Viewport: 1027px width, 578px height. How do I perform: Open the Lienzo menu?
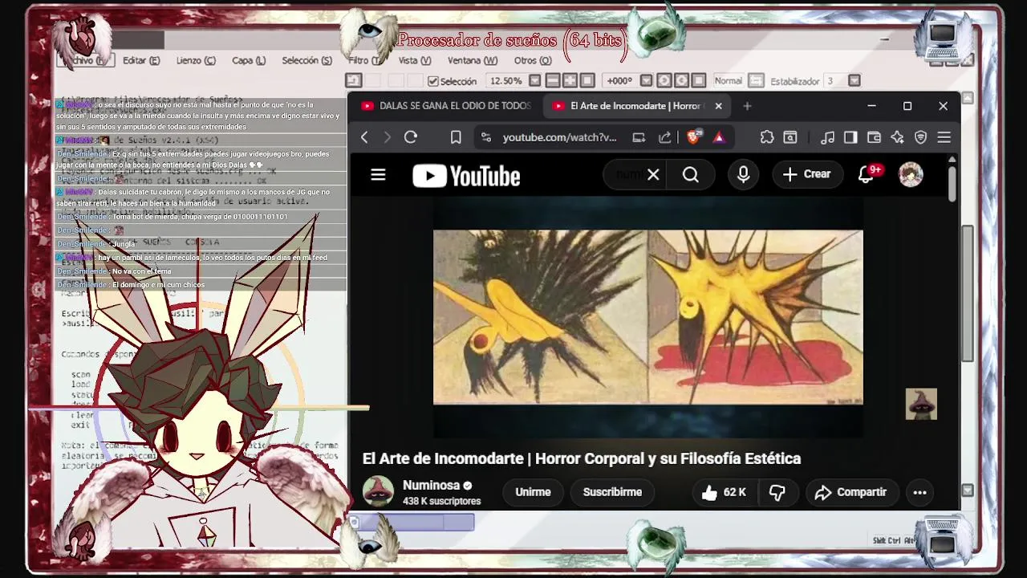[196, 60]
